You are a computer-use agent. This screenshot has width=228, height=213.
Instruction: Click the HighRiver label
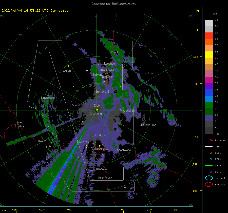(105, 178)
